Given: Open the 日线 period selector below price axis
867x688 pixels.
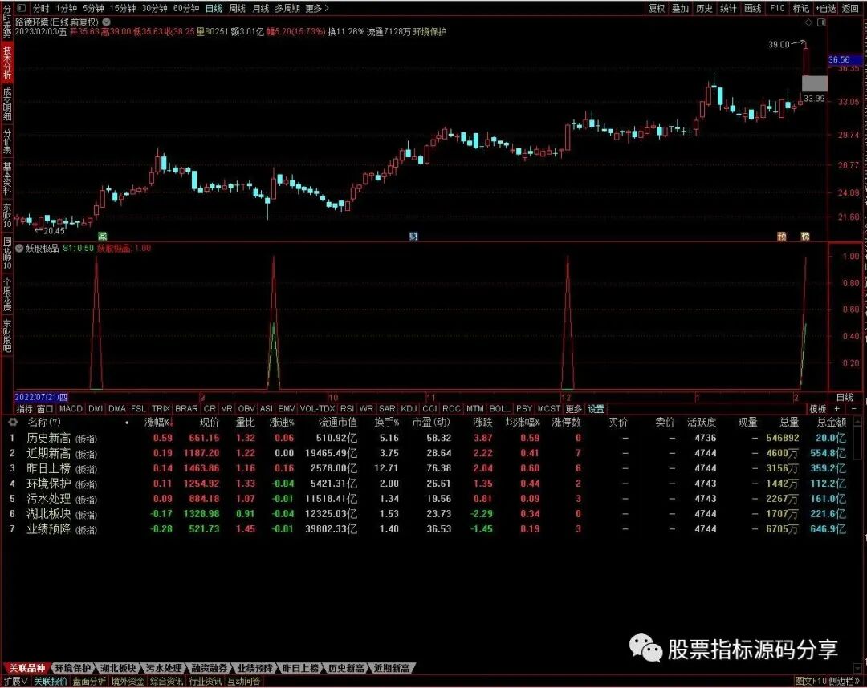Looking at the screenshot, I should pyautogui.click(x=845, y=397).
